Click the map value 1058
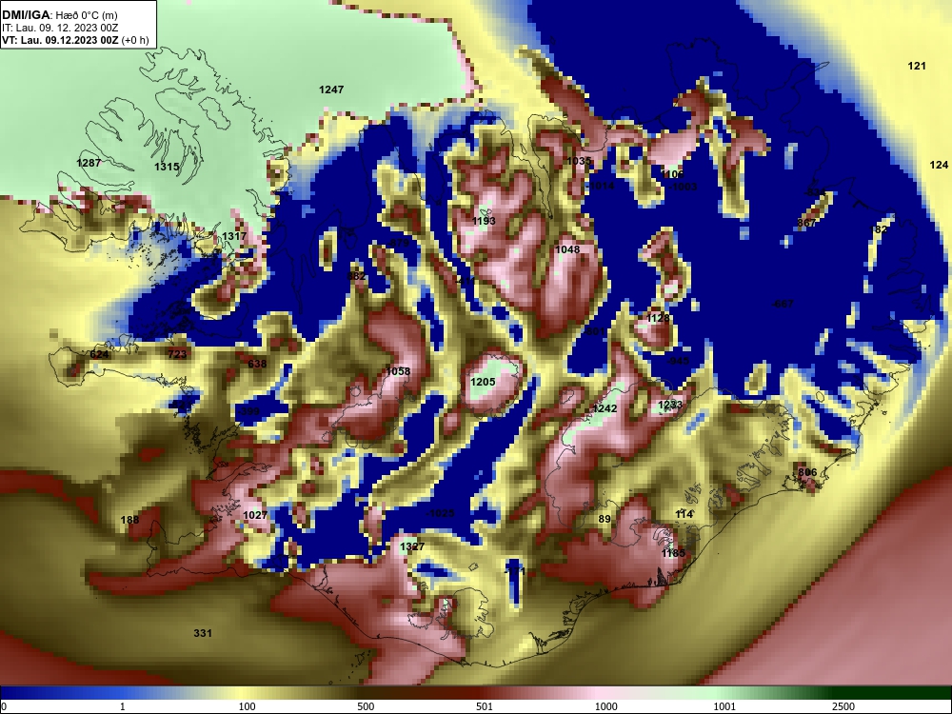Image resolution: width=952 pixels, height=714 pixels. [x=398, y=371]
